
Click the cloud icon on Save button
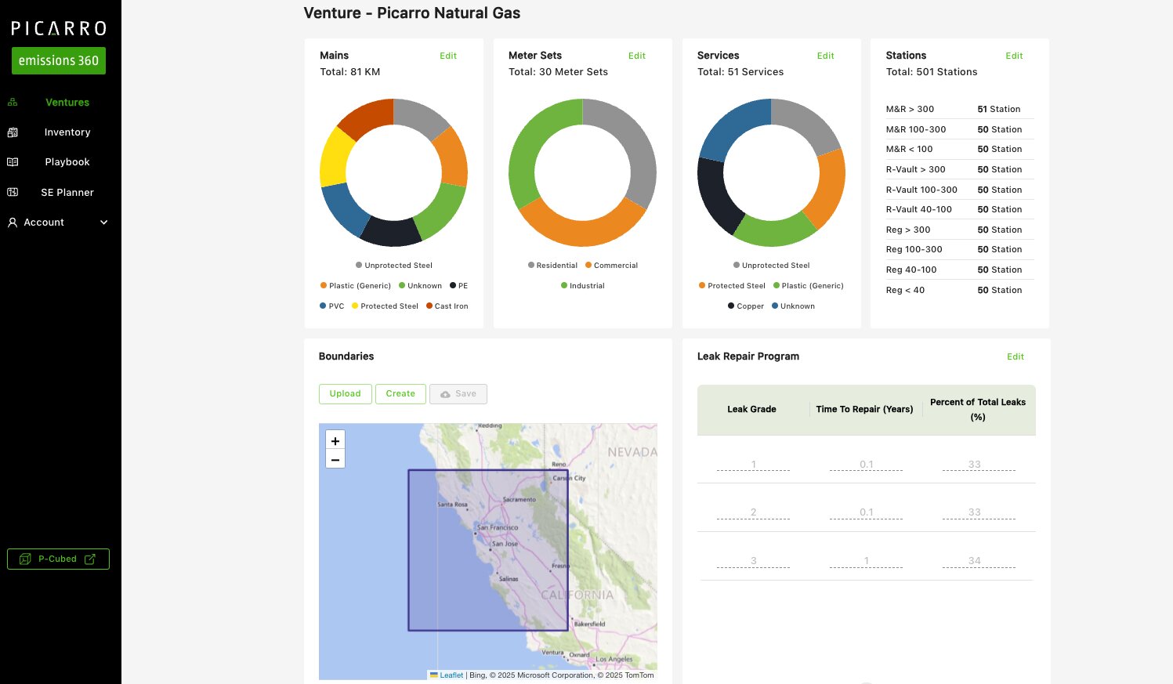(445, 394)
